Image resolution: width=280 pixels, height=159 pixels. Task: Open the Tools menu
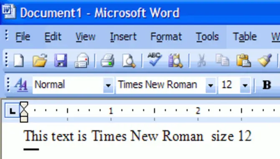pyautogui.click(x=207, y=37)
